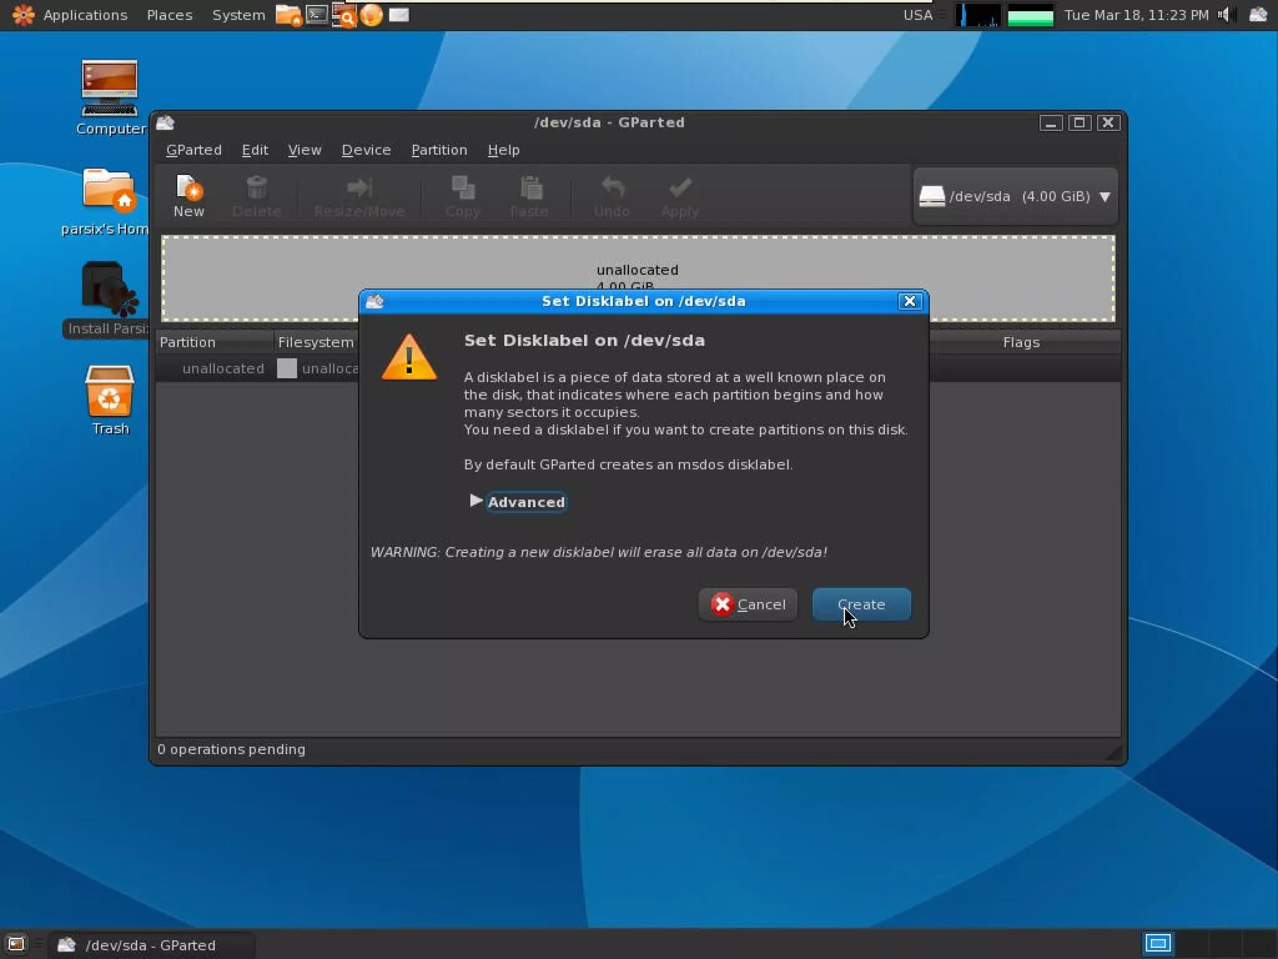
Task: Close the Set Disklabel dialog
Action: (909, 302)
